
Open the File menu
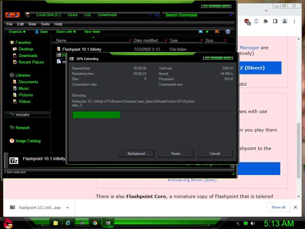[x=9, y=24]
